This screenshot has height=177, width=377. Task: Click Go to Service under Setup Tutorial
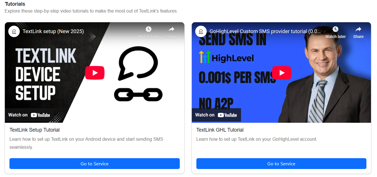click(94, 164)
